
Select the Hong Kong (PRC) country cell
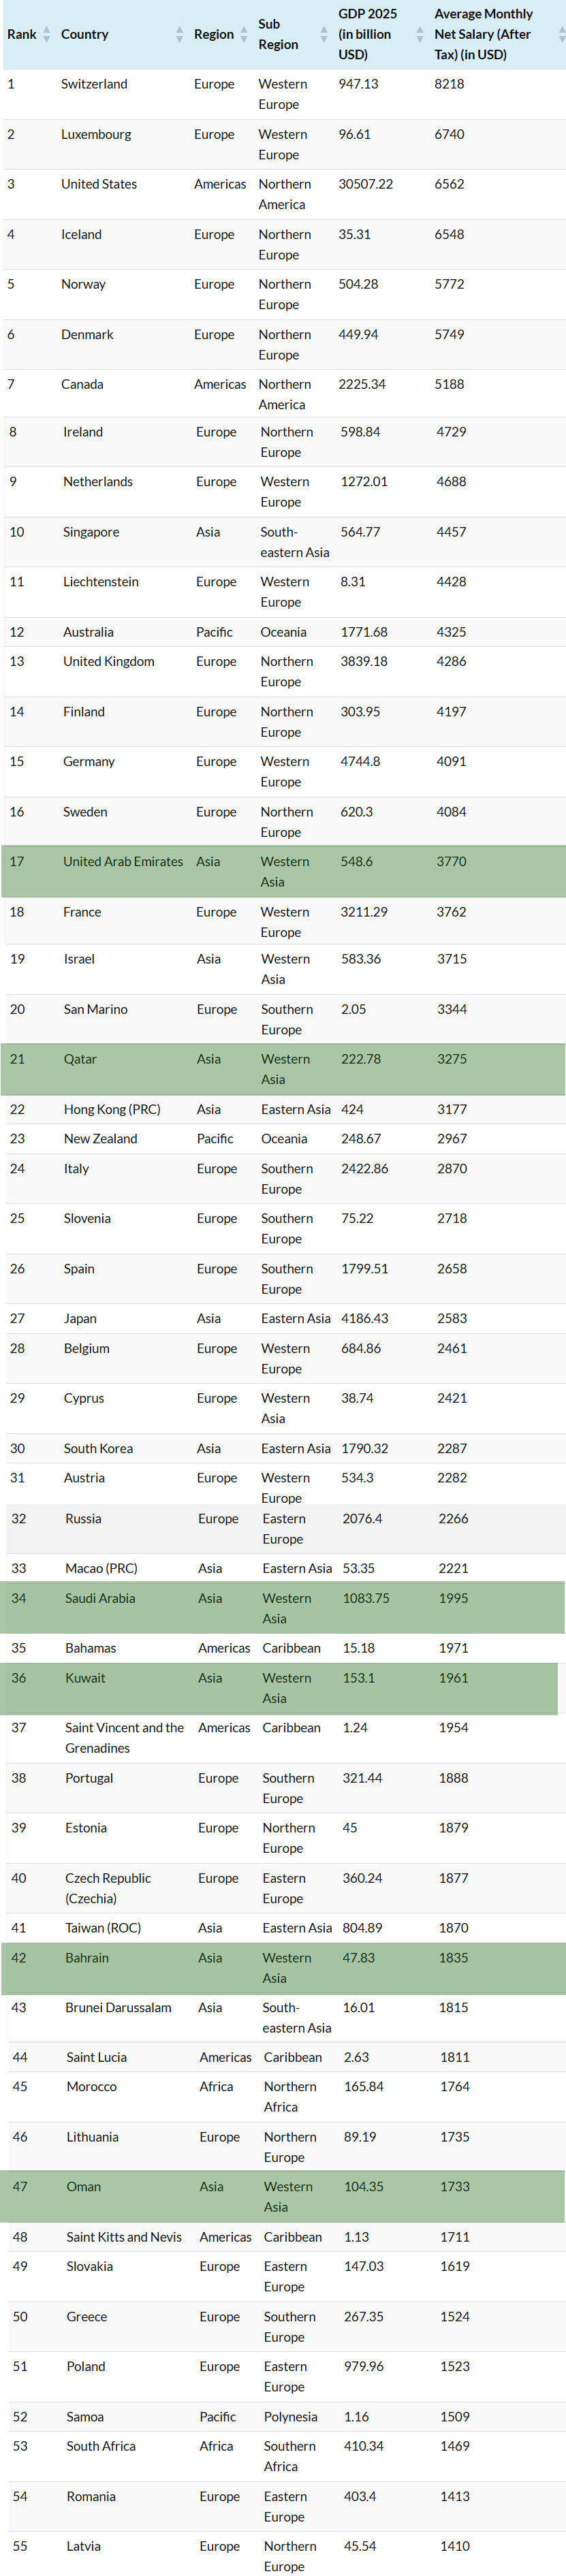(x=112, y=1110)
